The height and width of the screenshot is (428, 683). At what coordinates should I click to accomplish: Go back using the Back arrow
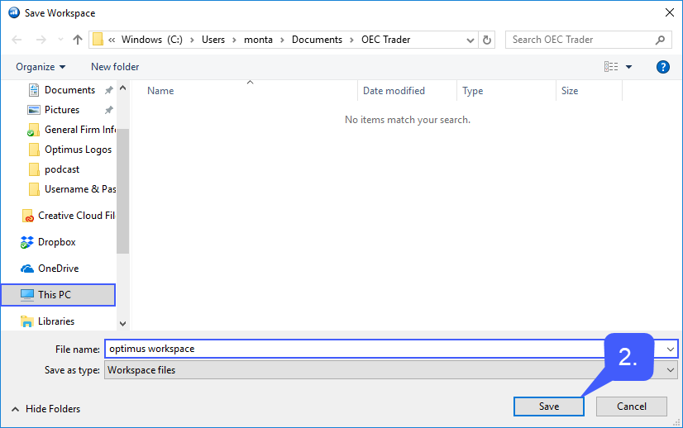[17, 40]
